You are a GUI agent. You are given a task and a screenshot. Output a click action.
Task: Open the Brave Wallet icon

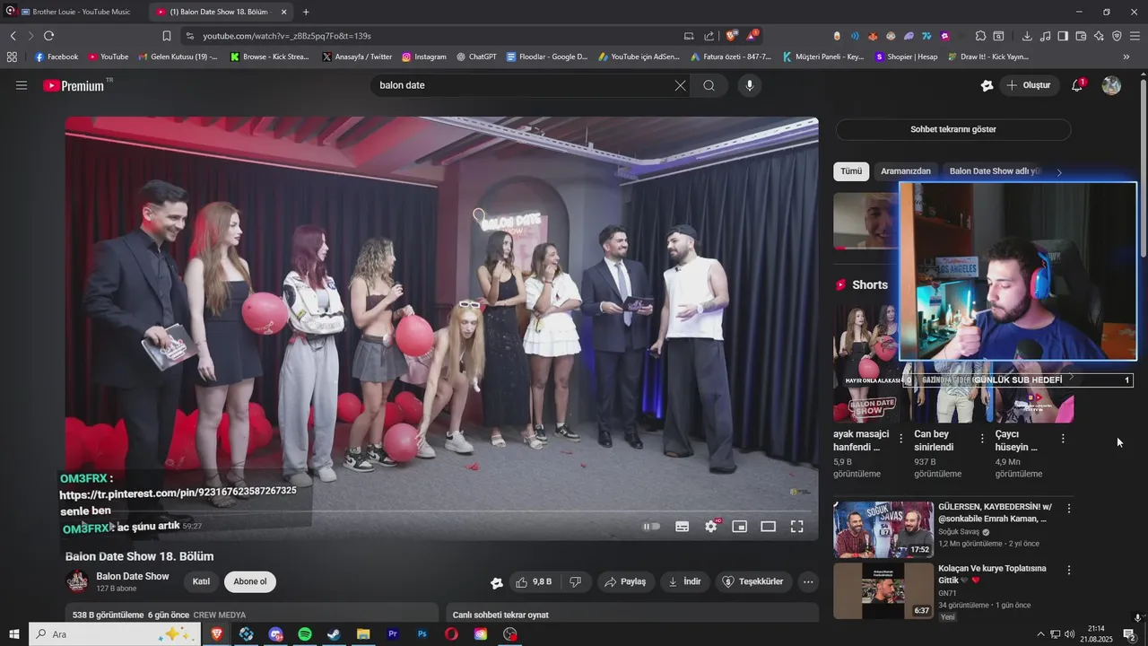1081,36
